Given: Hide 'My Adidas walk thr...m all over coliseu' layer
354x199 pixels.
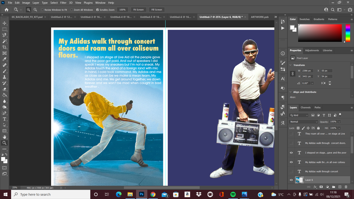Looking at the screenshot, I should [291, 162].
